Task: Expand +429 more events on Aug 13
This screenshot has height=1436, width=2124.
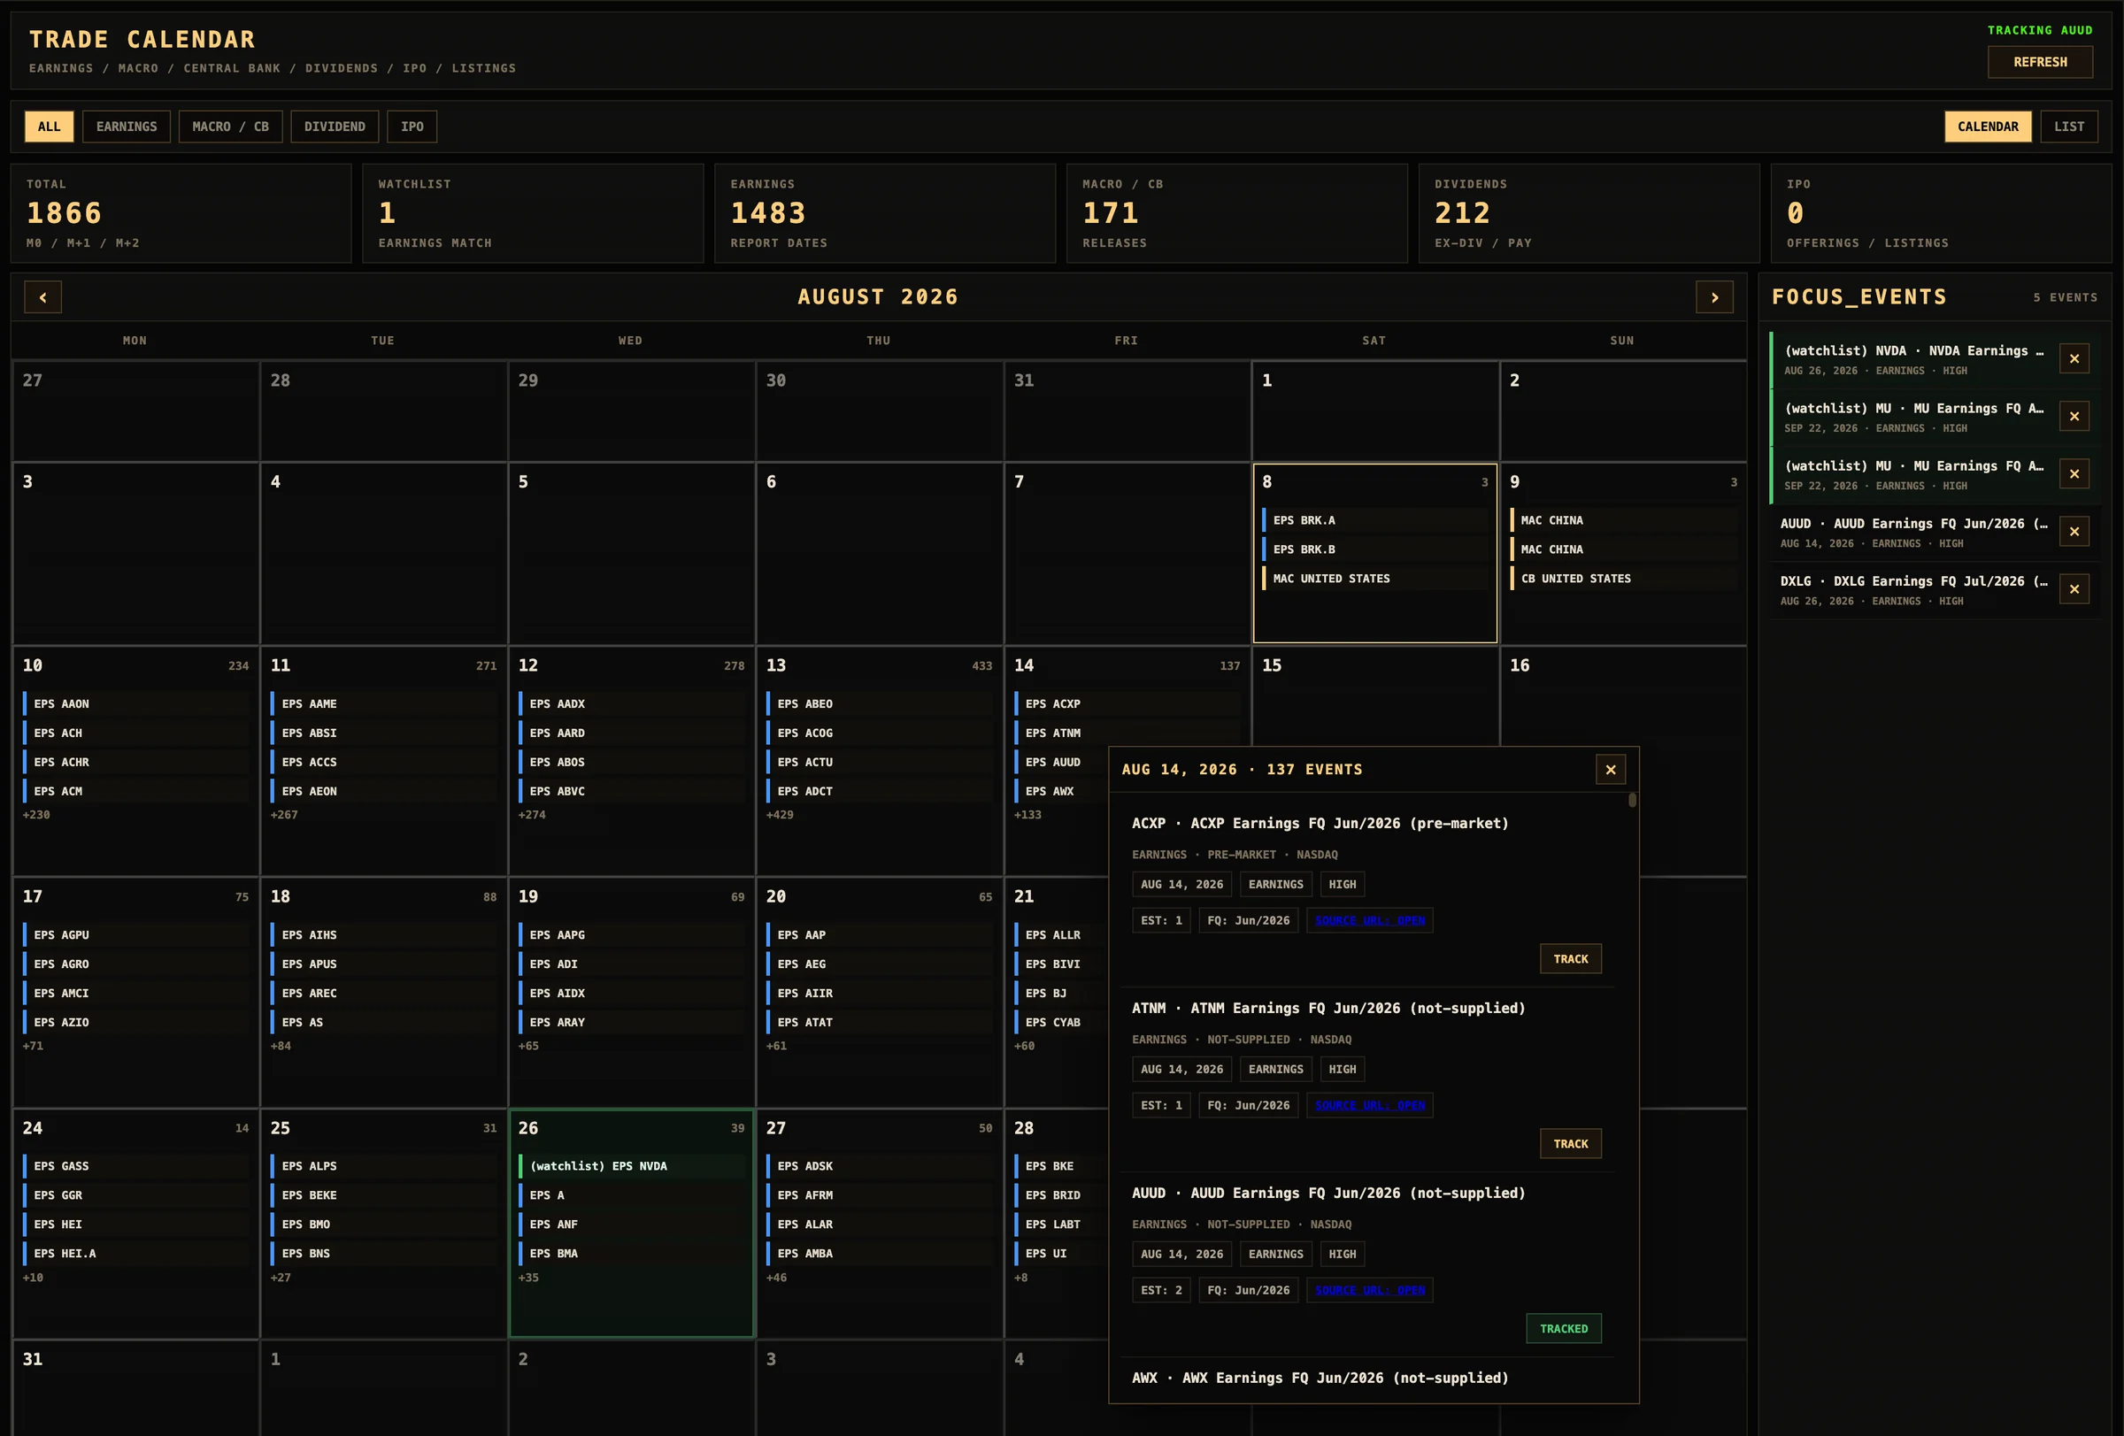Action: click(x=780, y=815)
